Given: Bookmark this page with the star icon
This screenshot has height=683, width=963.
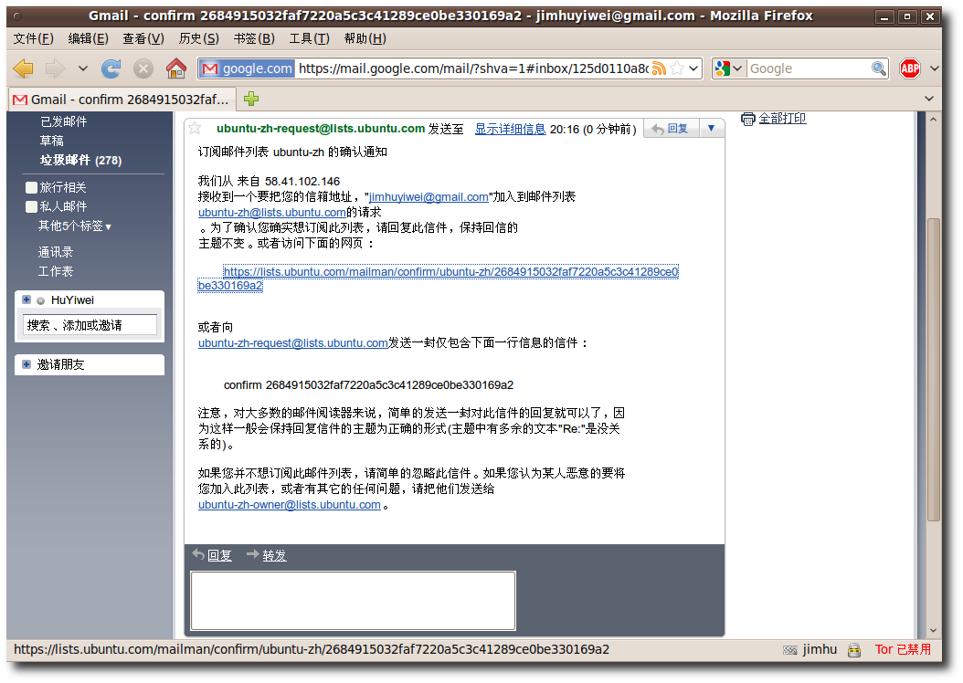Looking at the screenshot, I should click(677, 68).
